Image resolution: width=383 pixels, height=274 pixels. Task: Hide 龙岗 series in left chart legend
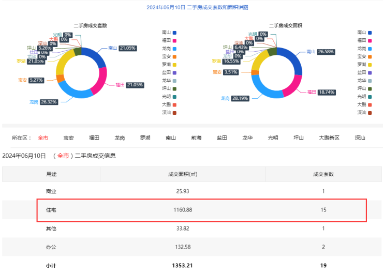[x=170, y=48]
